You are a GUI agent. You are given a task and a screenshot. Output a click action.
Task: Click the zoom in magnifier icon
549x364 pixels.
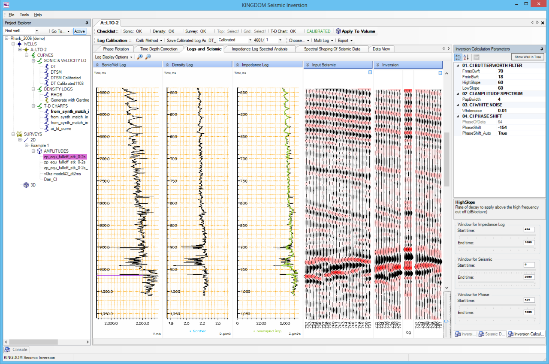click(140, 57)
